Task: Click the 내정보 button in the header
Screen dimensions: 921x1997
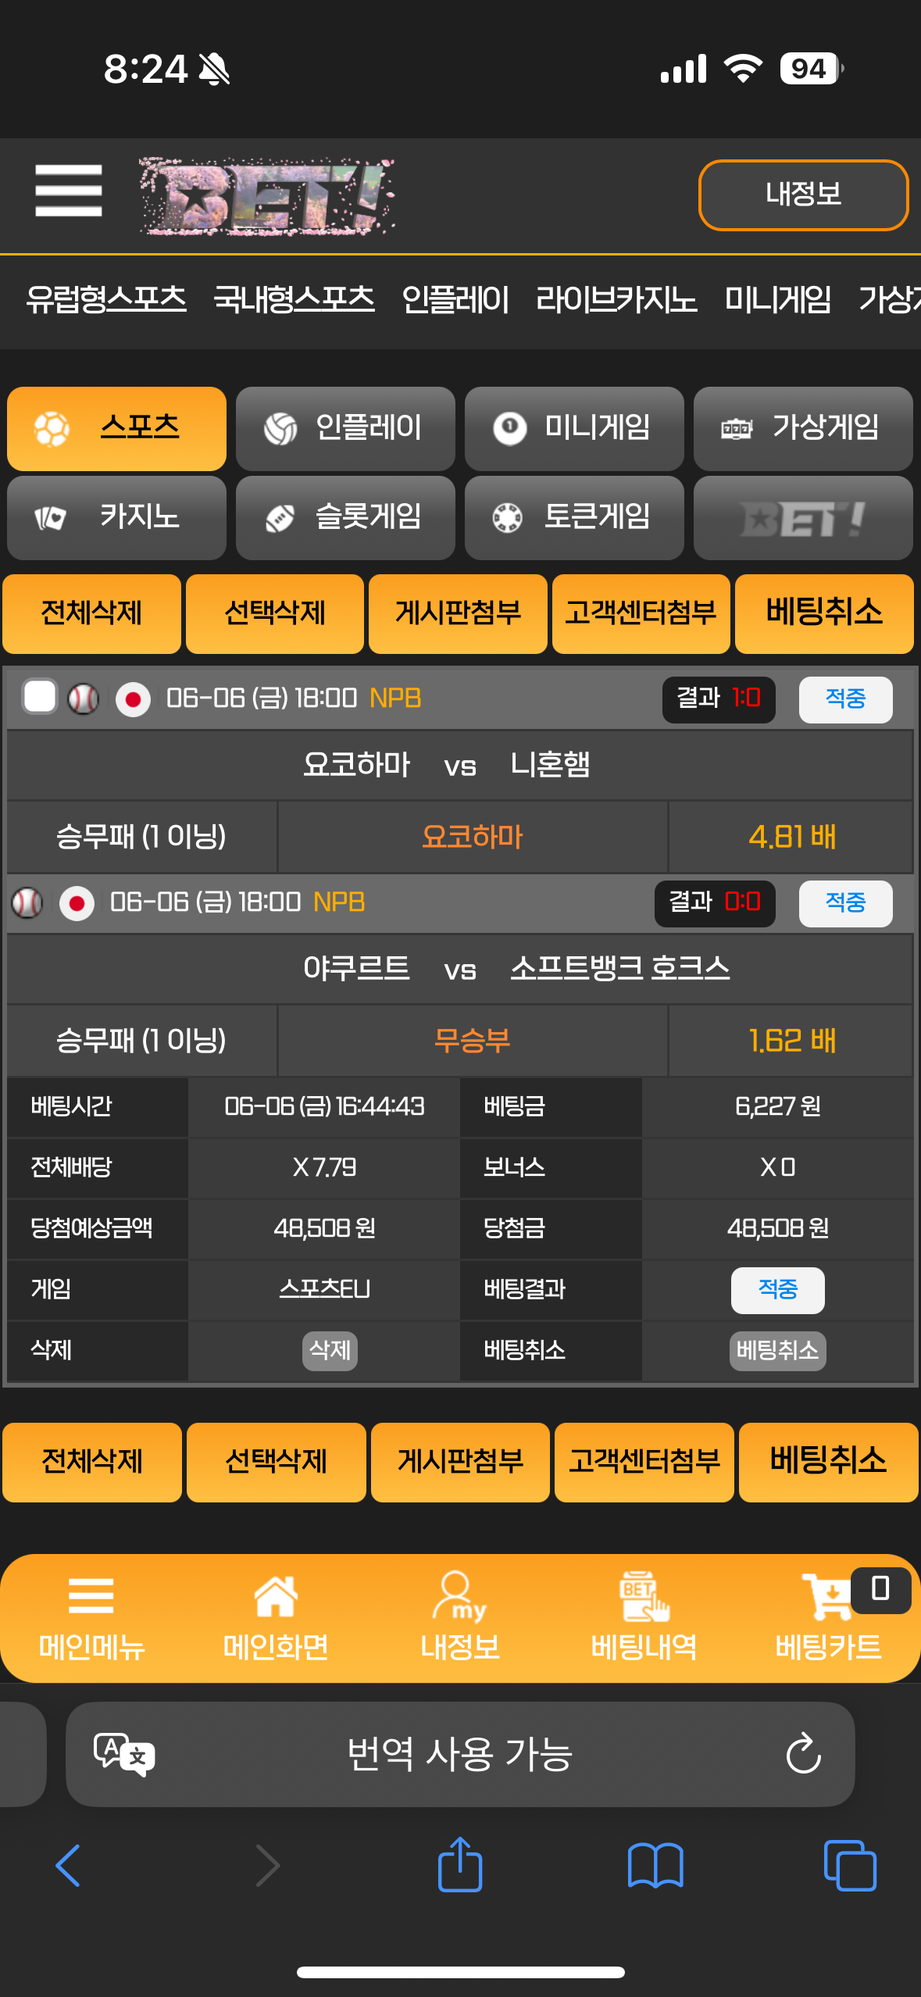Action: 803,195
